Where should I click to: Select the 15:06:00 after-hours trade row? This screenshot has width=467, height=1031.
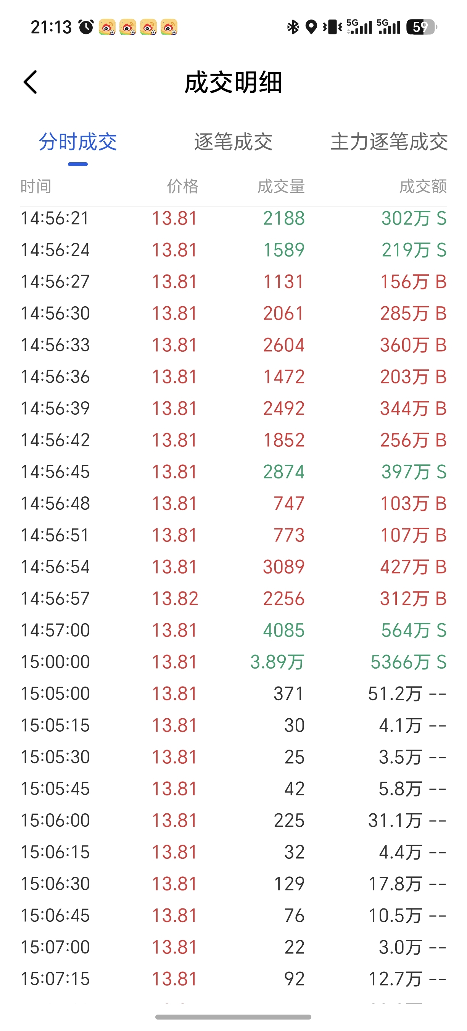(233, 820)
